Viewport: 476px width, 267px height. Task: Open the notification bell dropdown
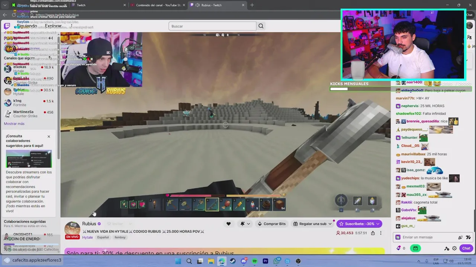point(245,224)
